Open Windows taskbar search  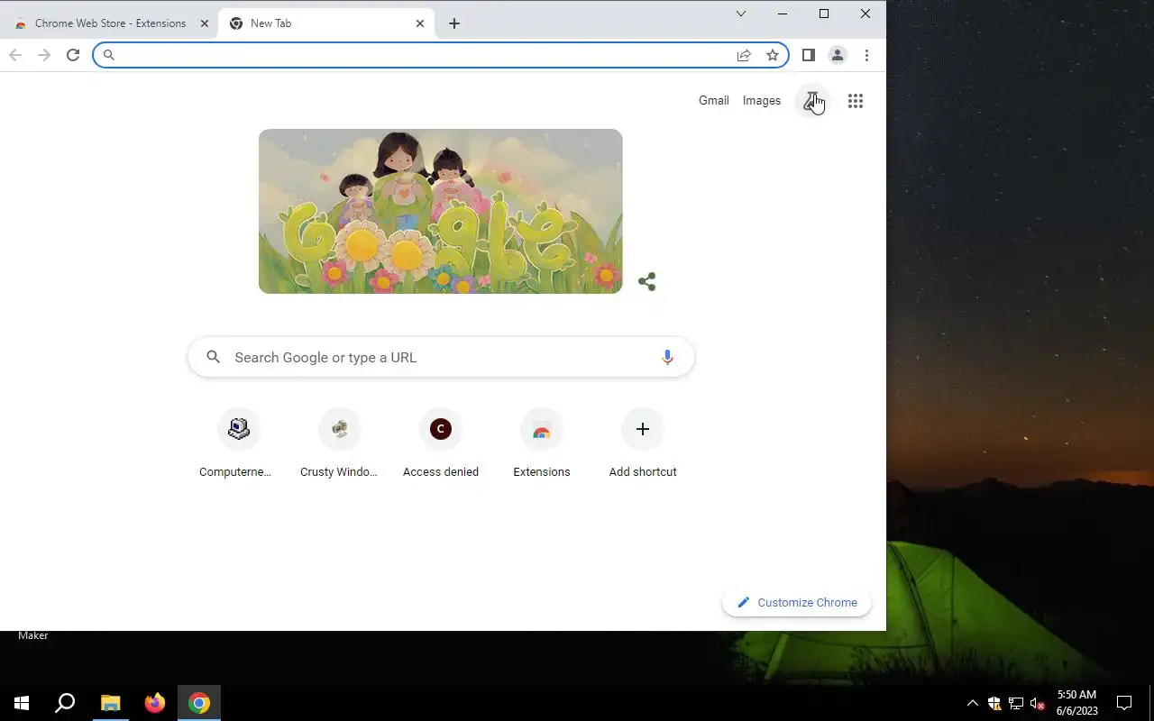click(65, 703)
